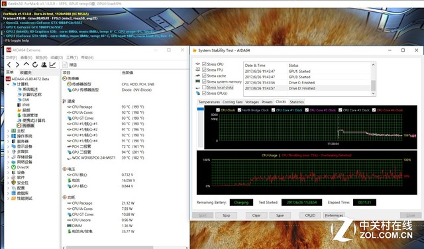Uncheck the Stress GPU(s) checkbox

(x=204, y=93)
